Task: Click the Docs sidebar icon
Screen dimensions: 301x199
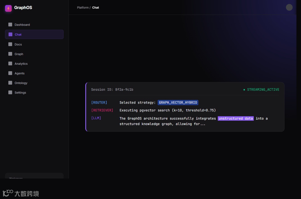Action: click(x=10, y=44)
